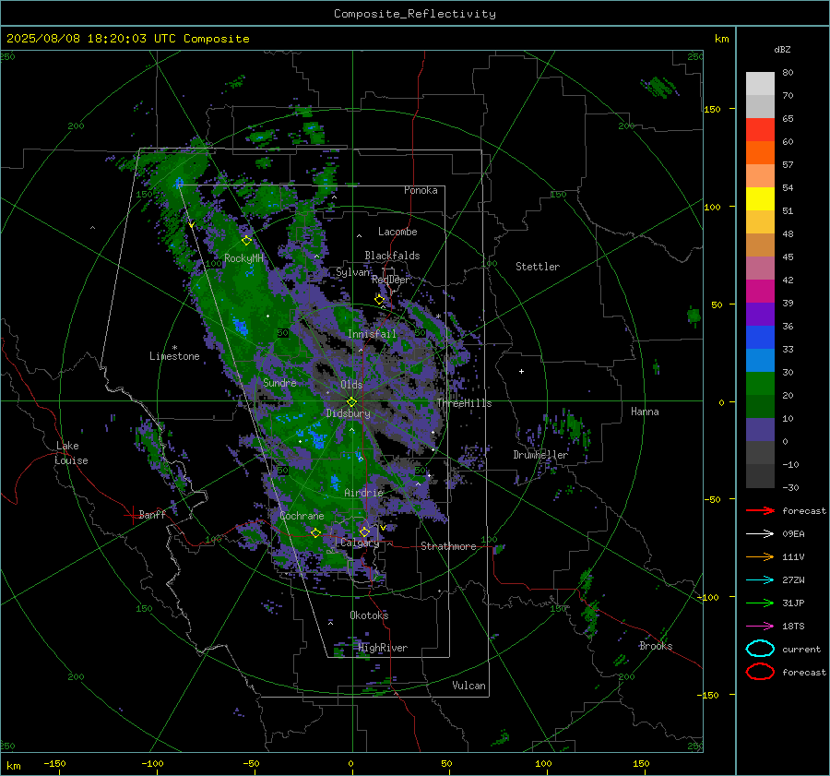The image size is (830, 776).
Task: Click the asterisk marker above Limestone
Action: pyautogui.click(x=174, y=348)
